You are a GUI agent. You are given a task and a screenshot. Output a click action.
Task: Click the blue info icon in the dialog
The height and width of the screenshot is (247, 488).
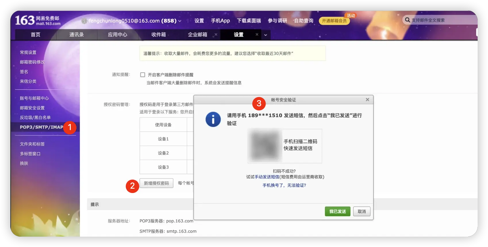pyautogui.click(x=213, y=119)
